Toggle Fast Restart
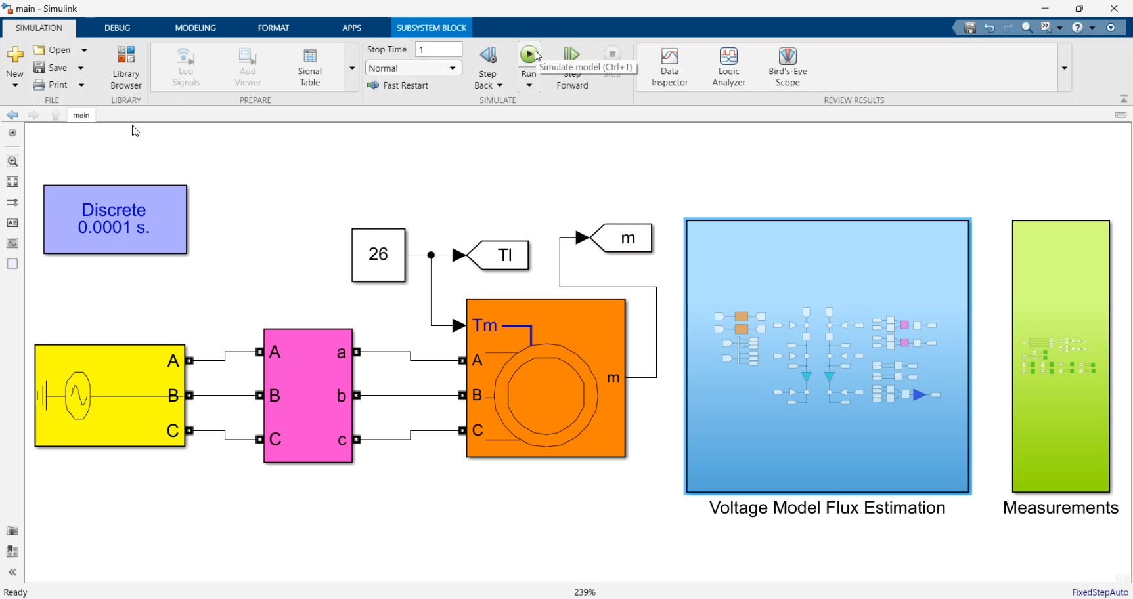Viewport: 1133px width, 599px height. pyautogui.click(x=398, y=85)
